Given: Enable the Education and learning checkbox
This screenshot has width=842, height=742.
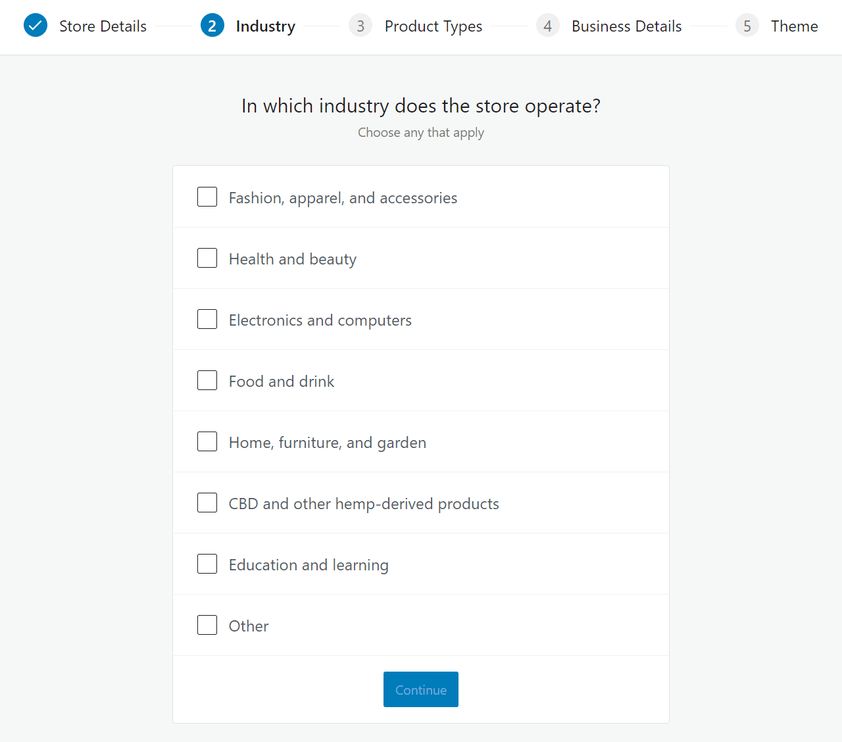Looking at the screenshot, I should [x=207, y=564].
